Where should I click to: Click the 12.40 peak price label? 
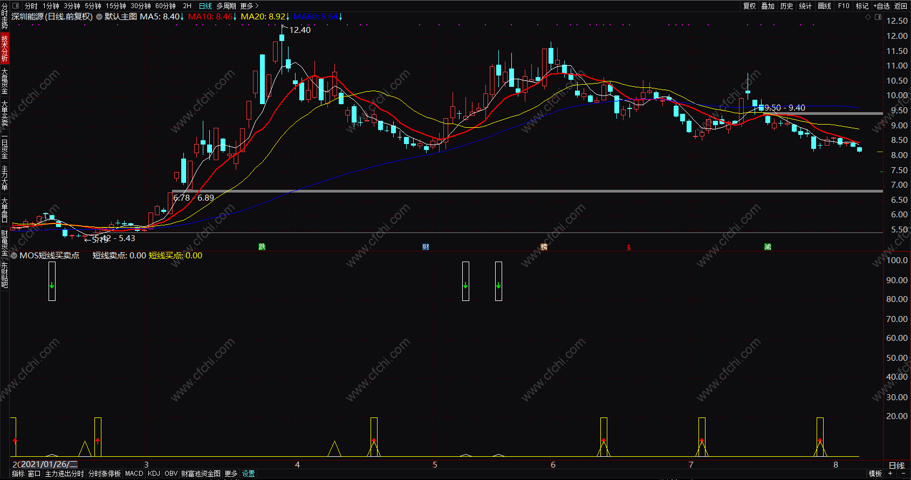point(300,30)
